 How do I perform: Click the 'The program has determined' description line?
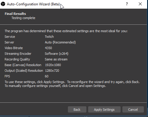(66, 31)
